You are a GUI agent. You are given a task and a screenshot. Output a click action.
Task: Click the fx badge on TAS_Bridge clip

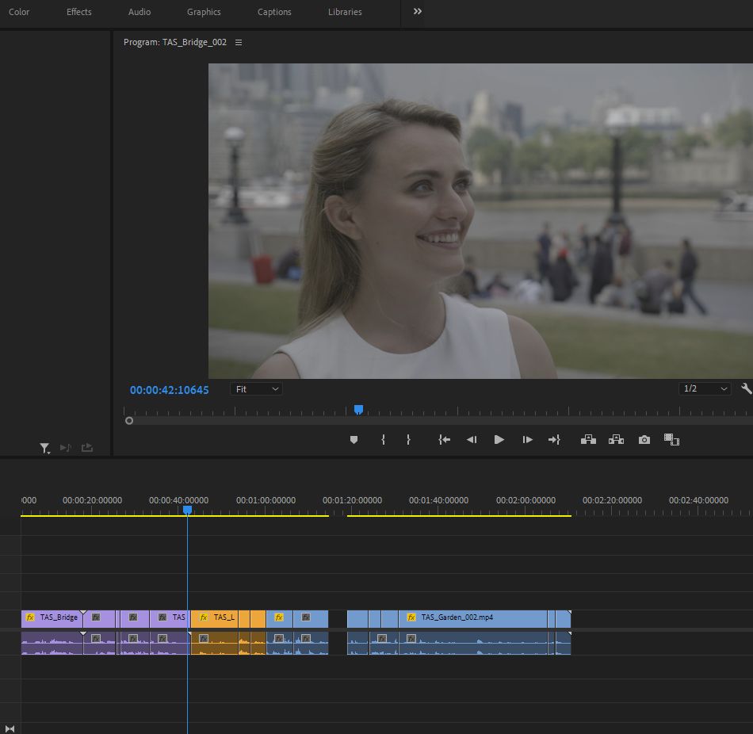coord(30,617)
